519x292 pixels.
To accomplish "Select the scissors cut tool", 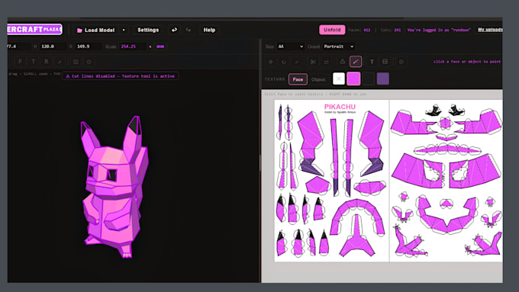I will tap(313, 62).
